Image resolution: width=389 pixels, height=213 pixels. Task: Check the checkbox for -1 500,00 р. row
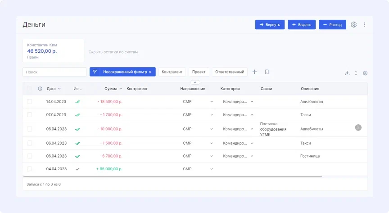tap(30, 143)
